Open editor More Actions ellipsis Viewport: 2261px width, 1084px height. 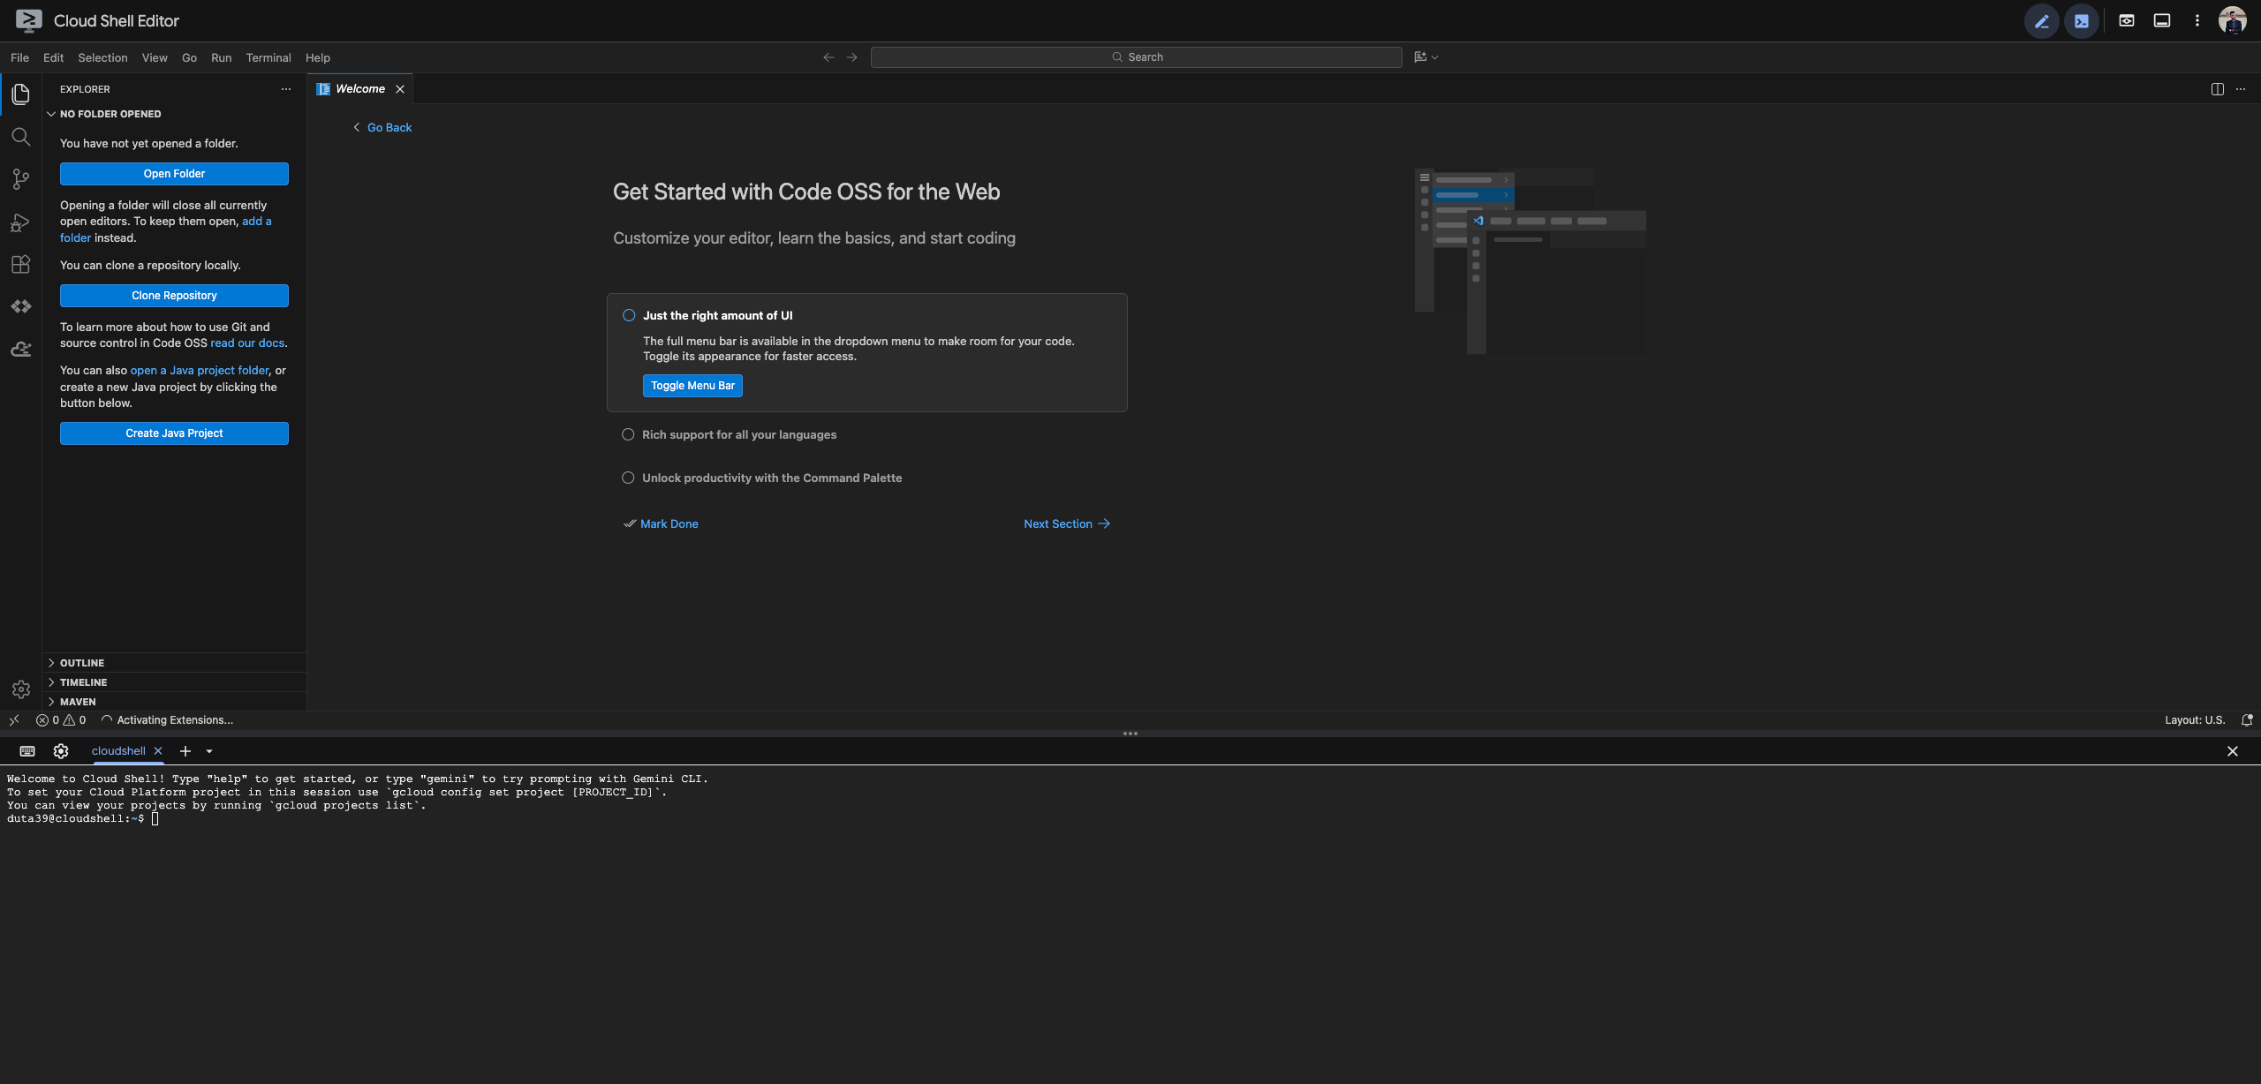pos(2240,89)
